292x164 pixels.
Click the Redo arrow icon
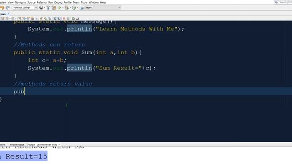8,8
